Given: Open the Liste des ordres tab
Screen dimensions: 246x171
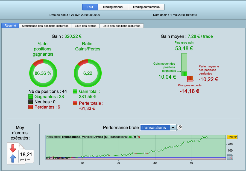Looking at the screenshot, I should 86,26.
